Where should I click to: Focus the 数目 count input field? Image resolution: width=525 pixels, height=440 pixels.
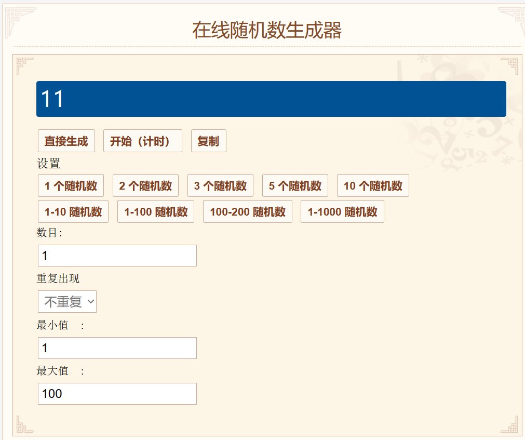click(117, 256)
